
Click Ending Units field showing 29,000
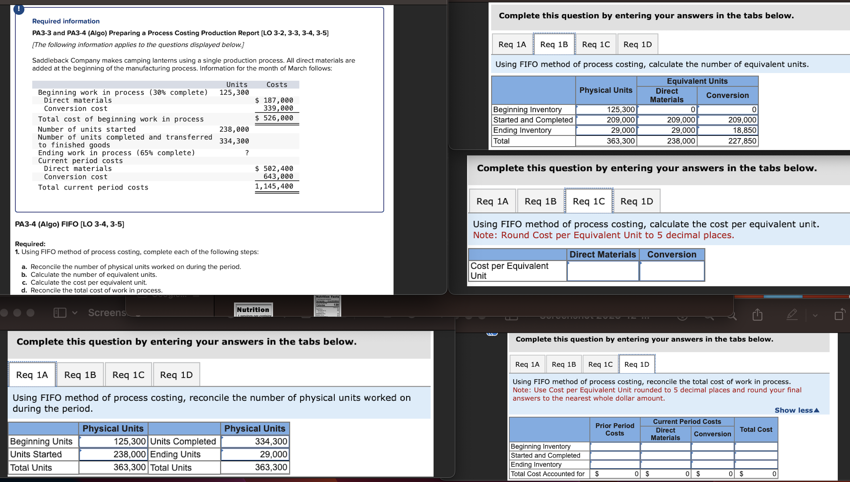255,454
